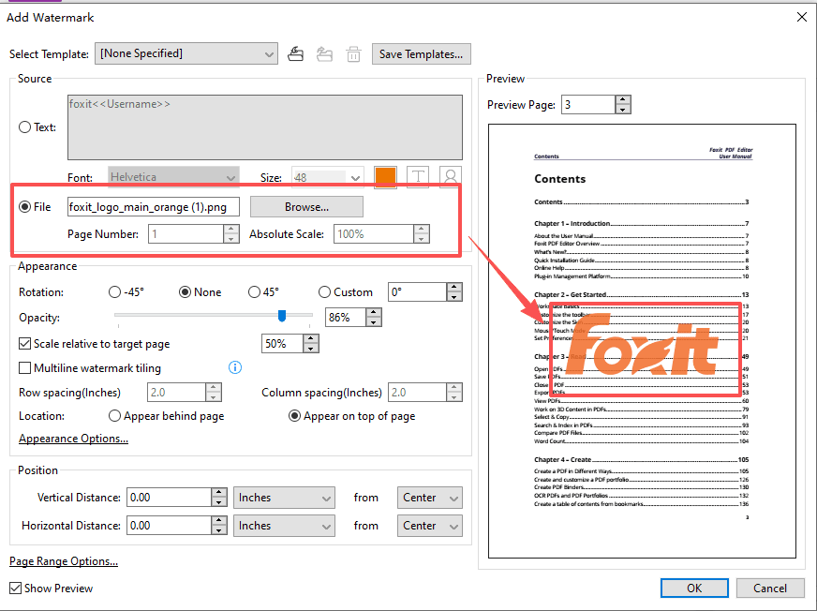Click the Preview Page number field
Image resolution: width=817 pixels, height=611 pixels.
point(588,105)
